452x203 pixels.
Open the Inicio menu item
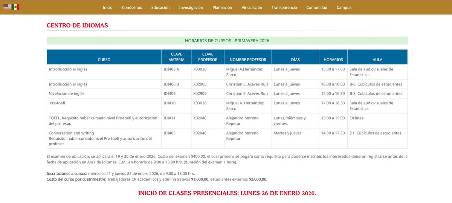click(107, 7)
